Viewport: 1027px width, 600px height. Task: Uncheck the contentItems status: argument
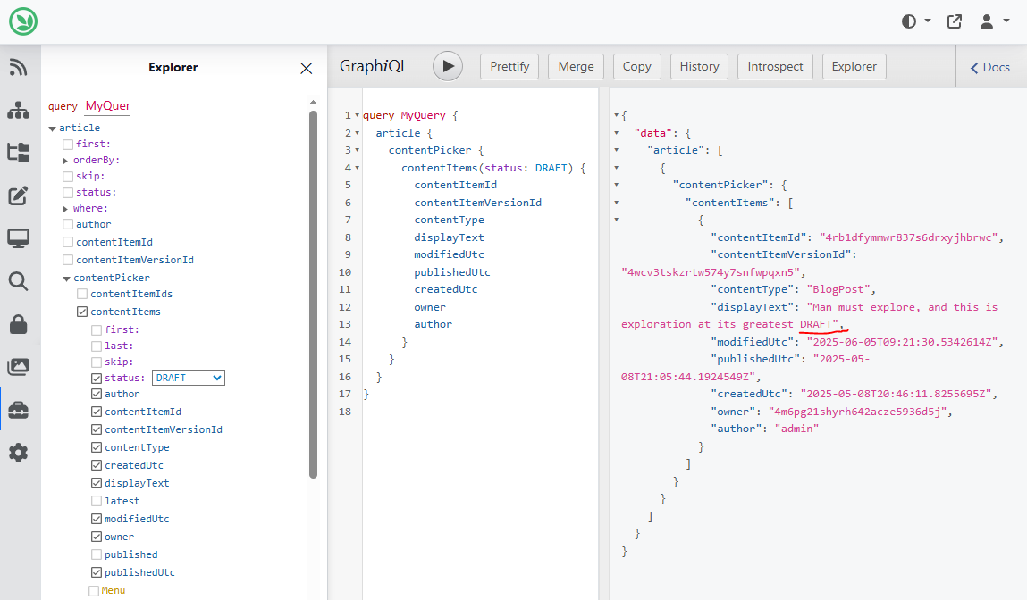coord(97,379)
